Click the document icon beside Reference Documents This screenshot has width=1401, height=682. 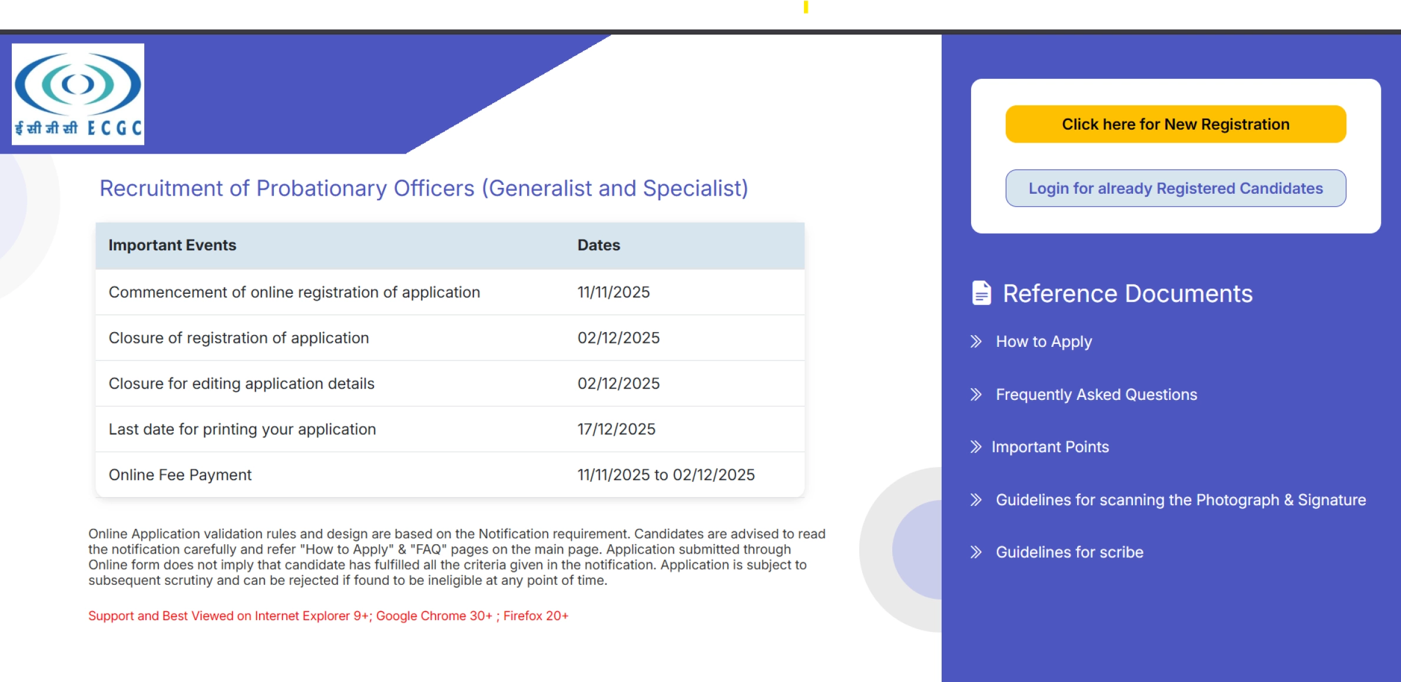click(x=981, y=293)
